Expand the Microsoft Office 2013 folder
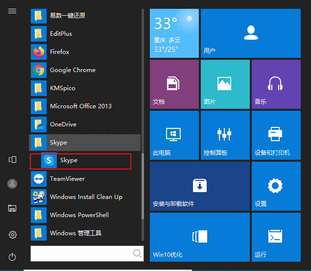The width and height of the screenshot is (311, 271). (85, 106)
